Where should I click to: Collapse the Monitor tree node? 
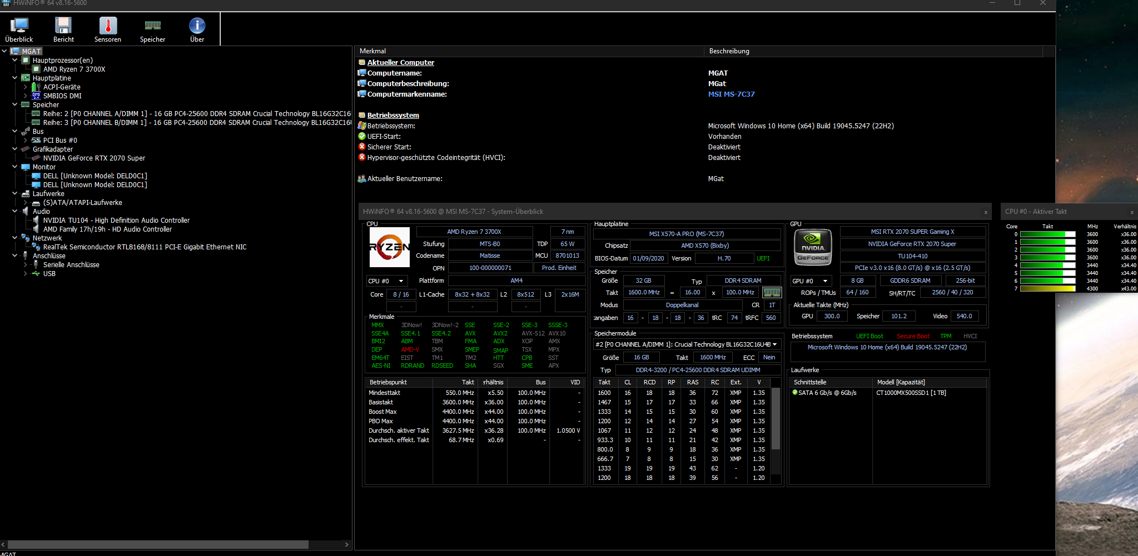coord(15,167)
